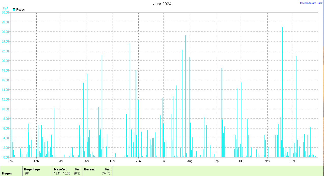
Task: Click the 30.00 y-axis label
Action: click(x=5, y=12)
